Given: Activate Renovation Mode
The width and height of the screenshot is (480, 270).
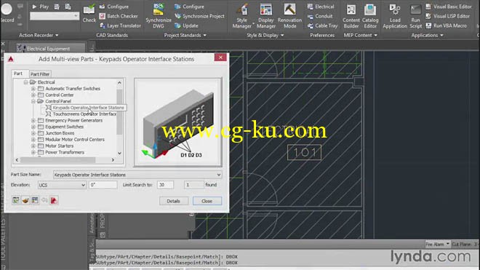Looking at the screenshot, I should (289, 16).
